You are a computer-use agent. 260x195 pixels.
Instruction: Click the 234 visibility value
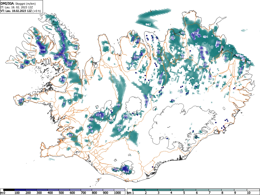[x=99, y=115]
